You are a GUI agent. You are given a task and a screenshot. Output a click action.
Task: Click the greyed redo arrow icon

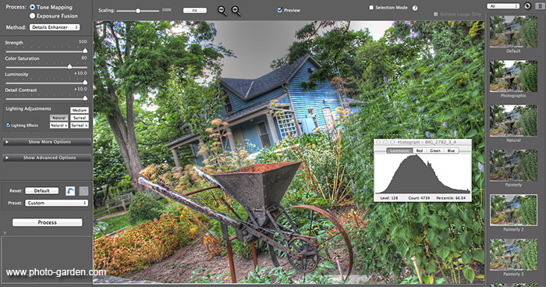[83, 191]
